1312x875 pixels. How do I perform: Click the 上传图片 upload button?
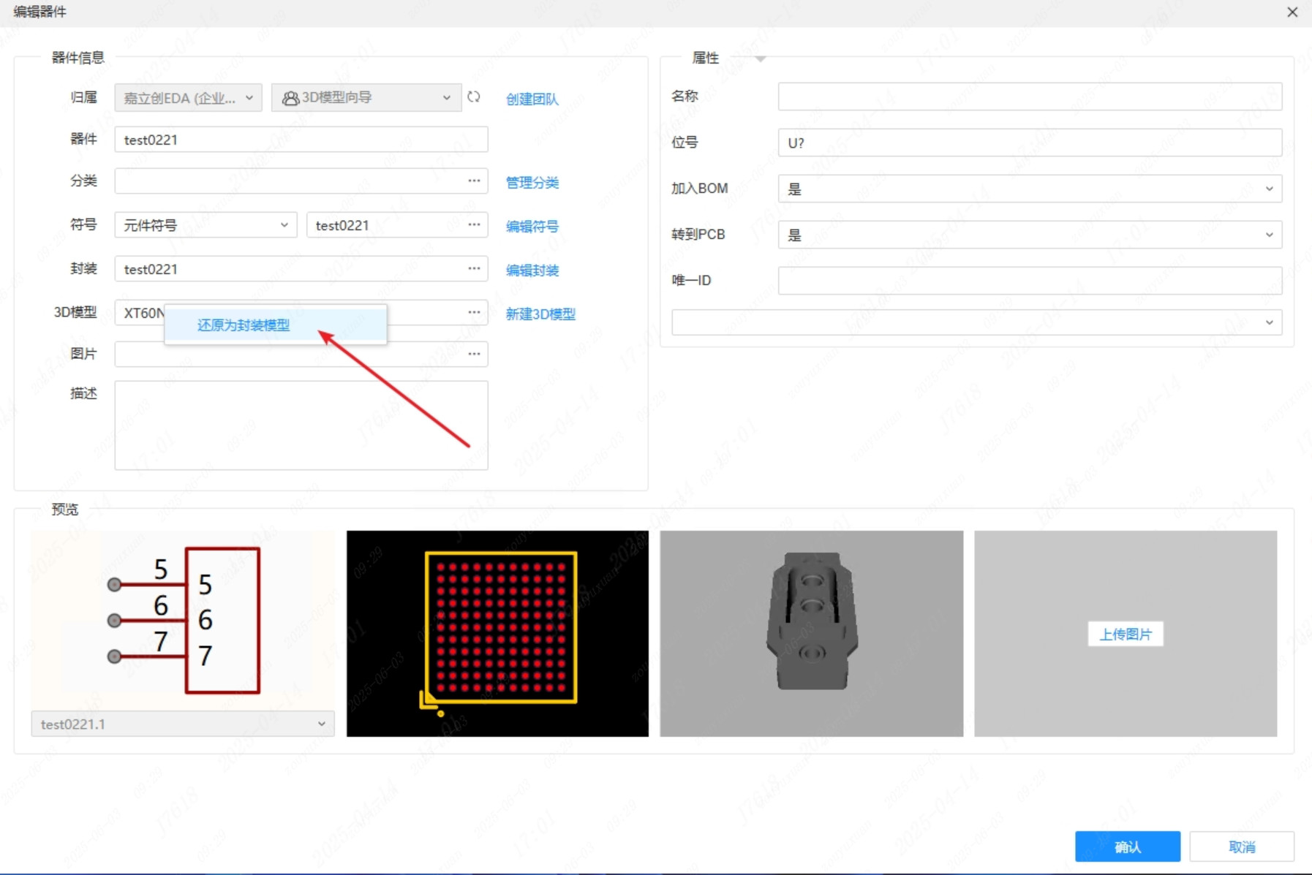(x=1125, y=634)
